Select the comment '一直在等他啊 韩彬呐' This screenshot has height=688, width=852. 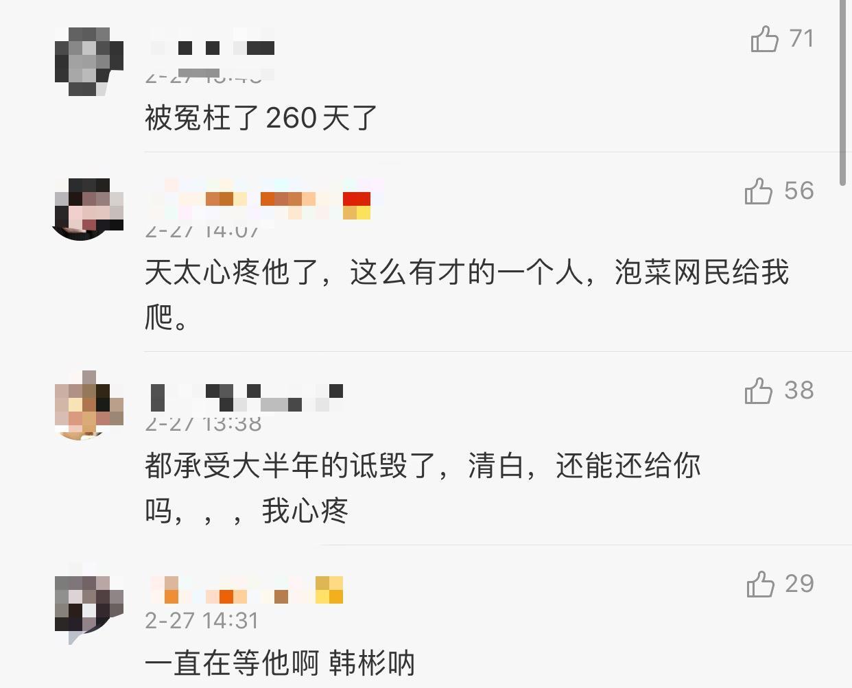tap(280, 663)
